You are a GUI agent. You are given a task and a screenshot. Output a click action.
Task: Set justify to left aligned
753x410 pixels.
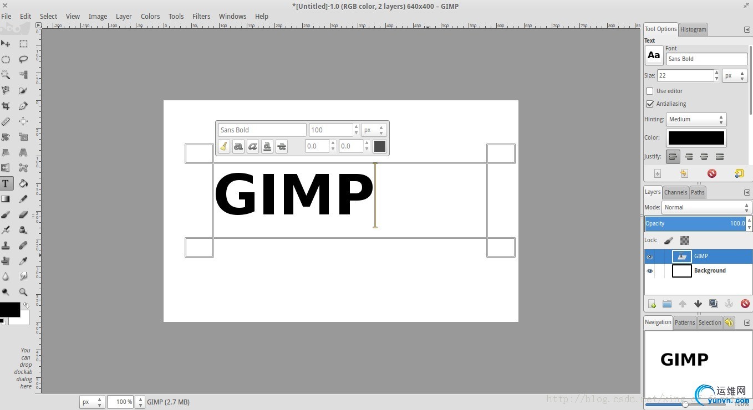pos(673,157)
